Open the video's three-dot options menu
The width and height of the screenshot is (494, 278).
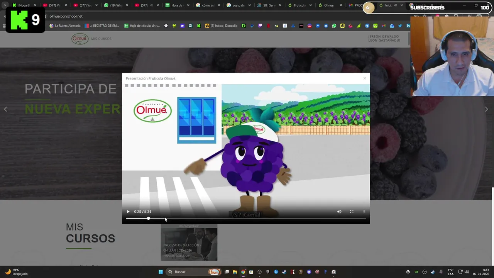364,212
